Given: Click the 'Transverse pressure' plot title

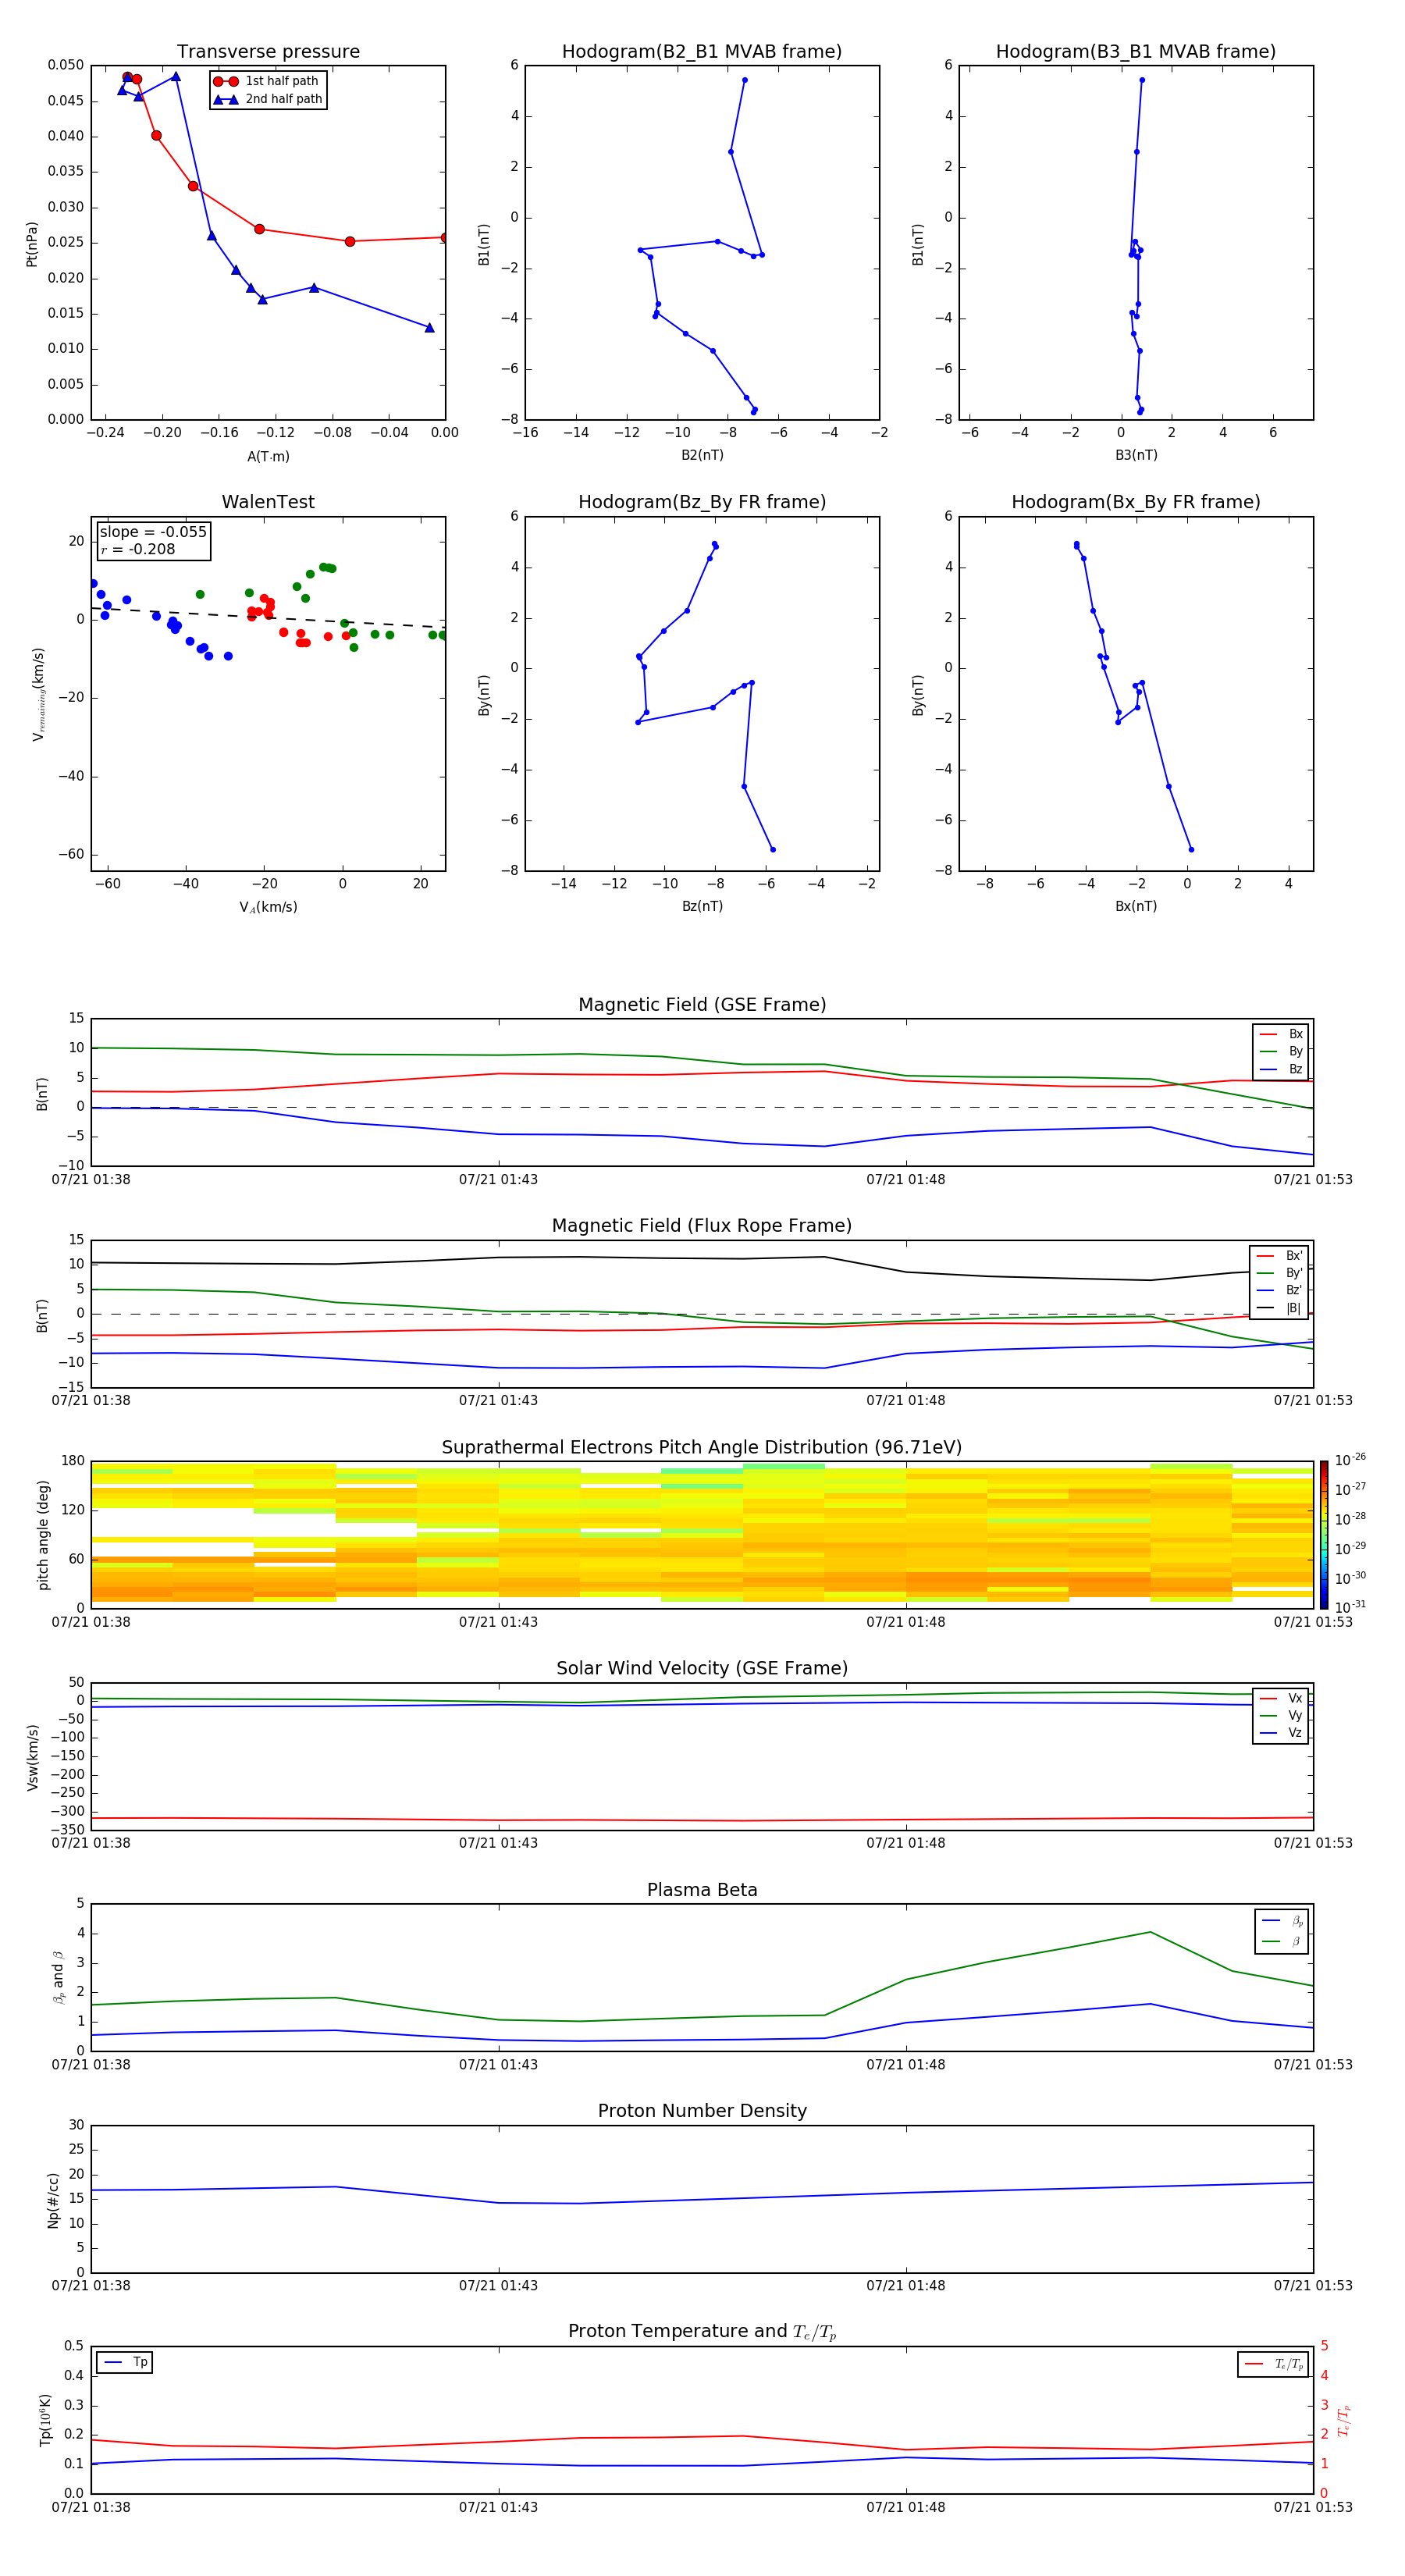Looking at the screenshot, I should pos(268,51).
